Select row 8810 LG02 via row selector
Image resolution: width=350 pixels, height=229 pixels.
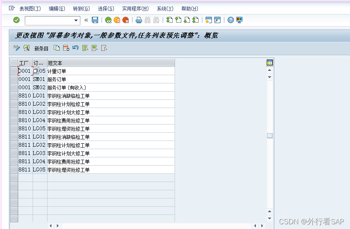click(x=14, y=104)
